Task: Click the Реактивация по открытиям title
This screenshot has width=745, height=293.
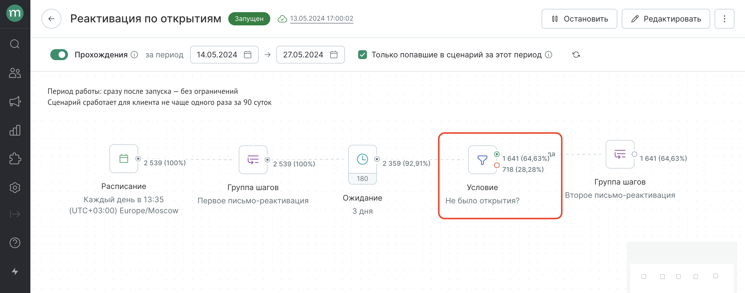Action: [145, 19]
